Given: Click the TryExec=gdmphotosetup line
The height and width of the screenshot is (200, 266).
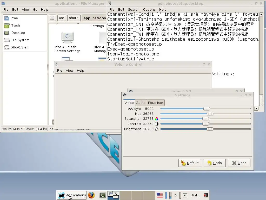Looking at the screenshot, I should 135,44.
